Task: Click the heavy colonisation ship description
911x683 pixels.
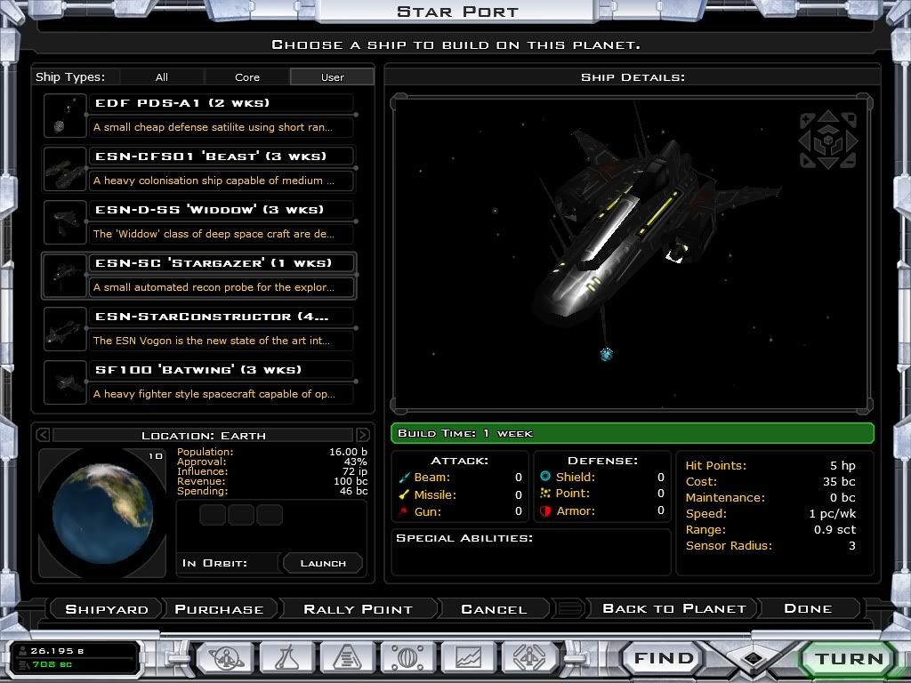Action: pyautogui.click(x=221, y=181)
